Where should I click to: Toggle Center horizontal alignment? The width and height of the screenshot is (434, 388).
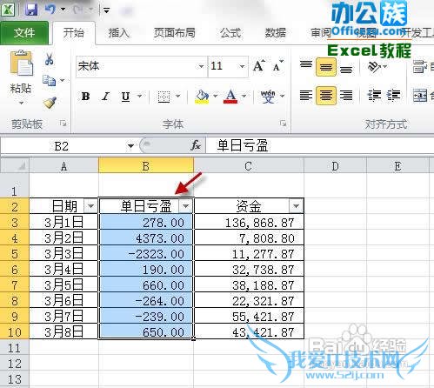tap(326, 95)
